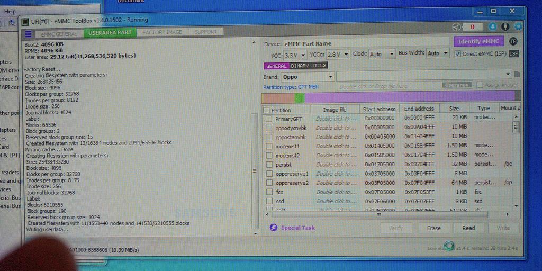
Task: Click the partition table vertical scrollbar thumb
Action: click(516, 127)
